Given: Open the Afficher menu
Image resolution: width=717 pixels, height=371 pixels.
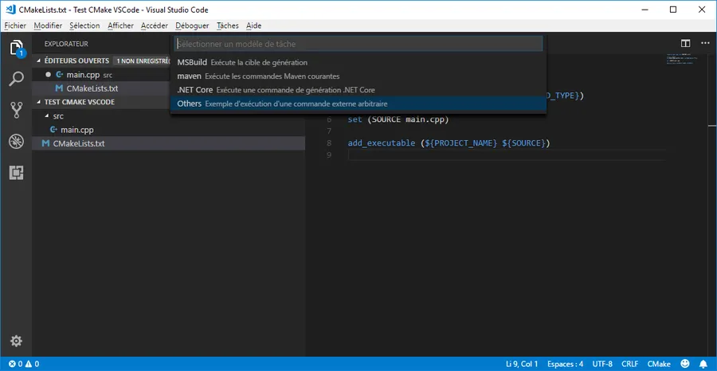Looking at the screenshot, I should tap(121, 25).
